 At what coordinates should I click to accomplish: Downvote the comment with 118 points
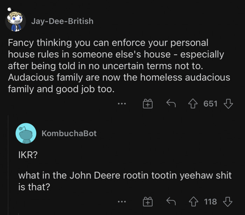pos(228,201)
